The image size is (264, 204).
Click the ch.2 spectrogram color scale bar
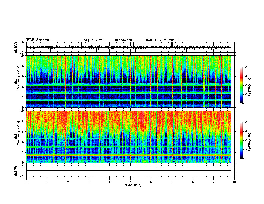(241, 140)
